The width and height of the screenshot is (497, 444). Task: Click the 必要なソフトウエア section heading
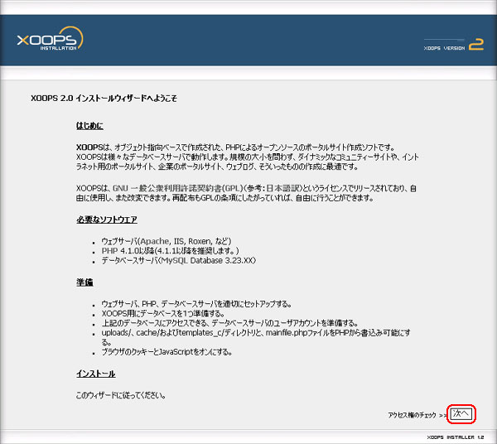coord(107,220)
